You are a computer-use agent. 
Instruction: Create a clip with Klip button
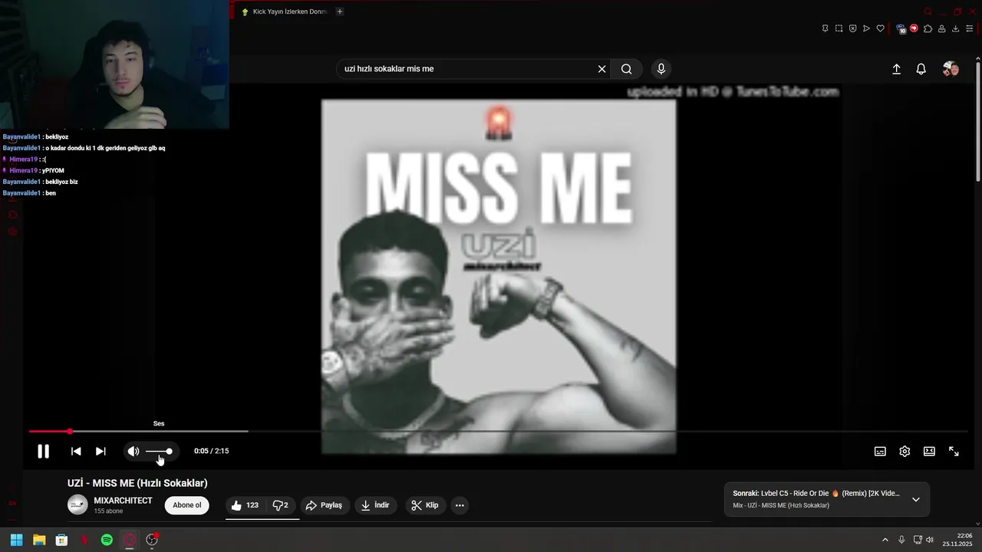424,505
